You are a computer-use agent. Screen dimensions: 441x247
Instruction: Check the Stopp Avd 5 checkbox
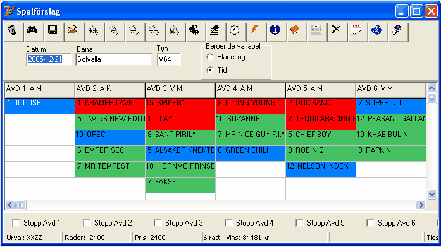[299, 223]
